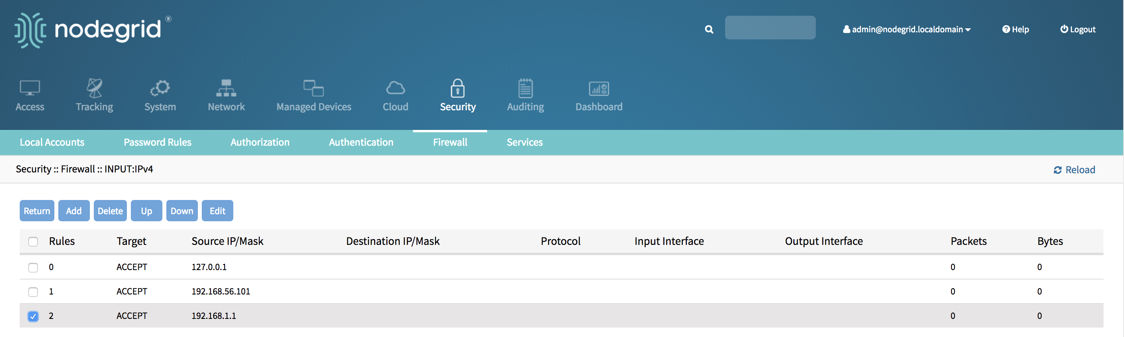1124x337 pixels.
Task: Click source IP 192.168.56.101
Action: pos(221,291)
